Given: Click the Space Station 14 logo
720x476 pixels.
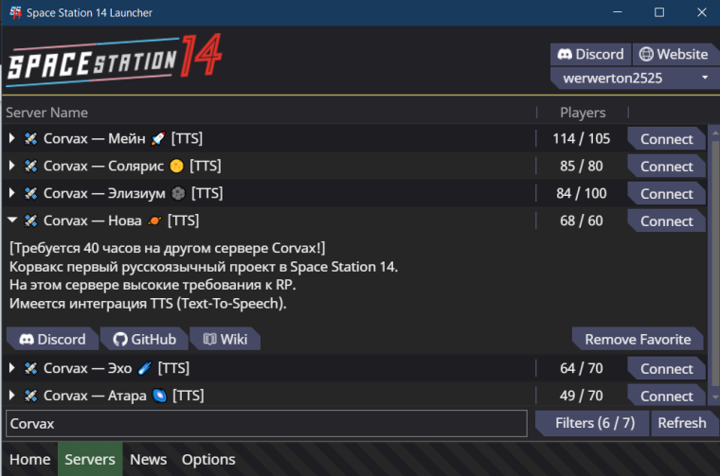Looking at the screenshot, I should (115, 61).
